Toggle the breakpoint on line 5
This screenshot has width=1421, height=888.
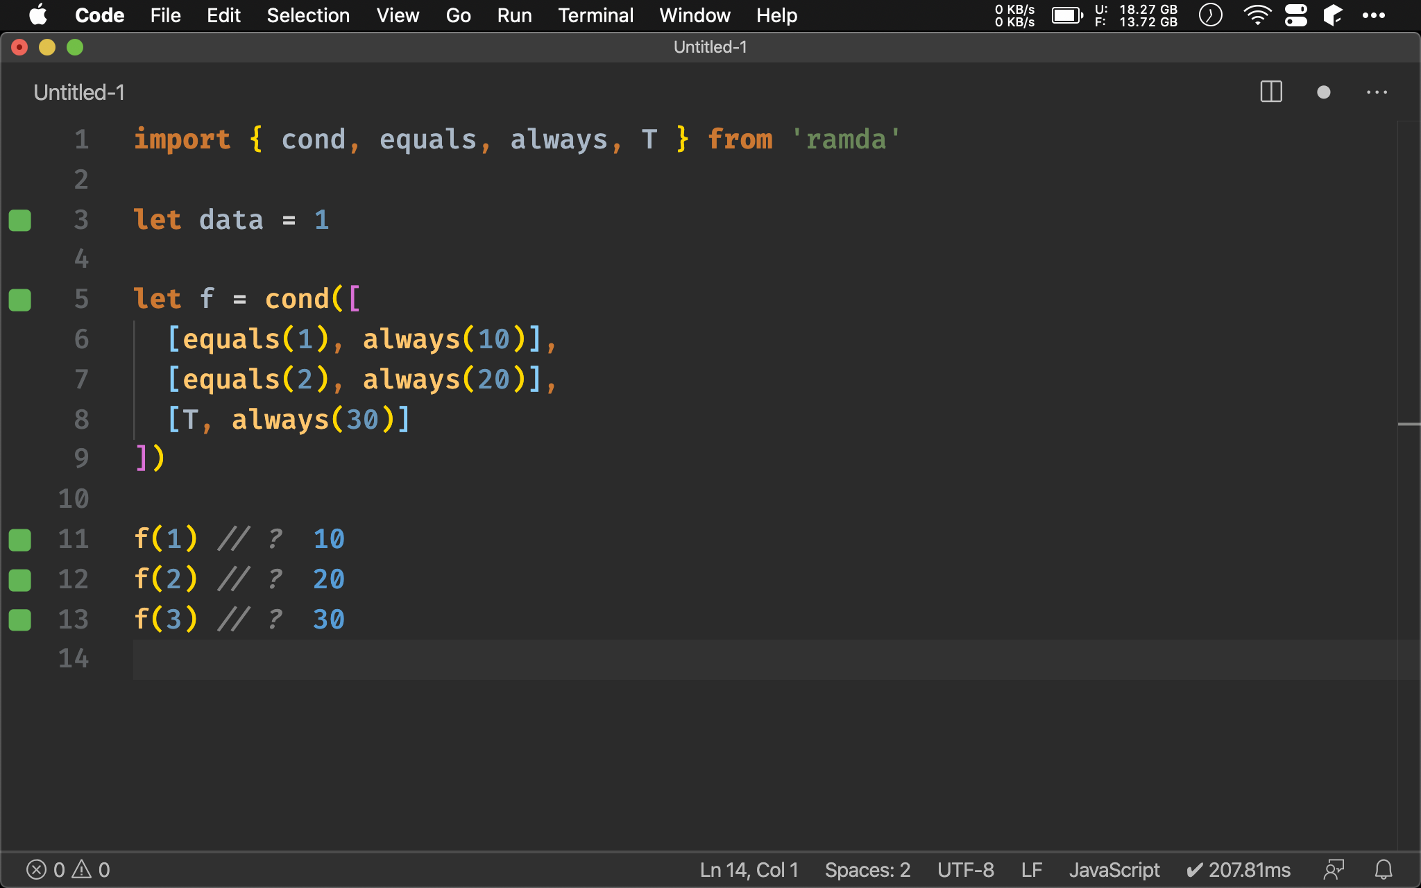pos(19,298)
